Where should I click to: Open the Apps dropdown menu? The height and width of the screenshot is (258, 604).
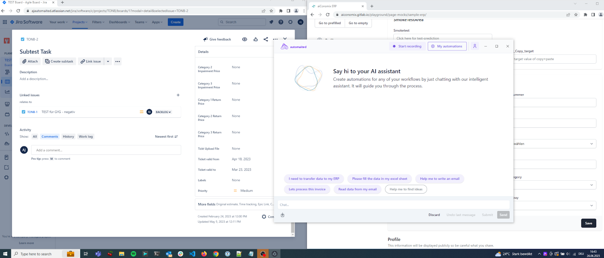pyautogui.click(x=157, y=22)
